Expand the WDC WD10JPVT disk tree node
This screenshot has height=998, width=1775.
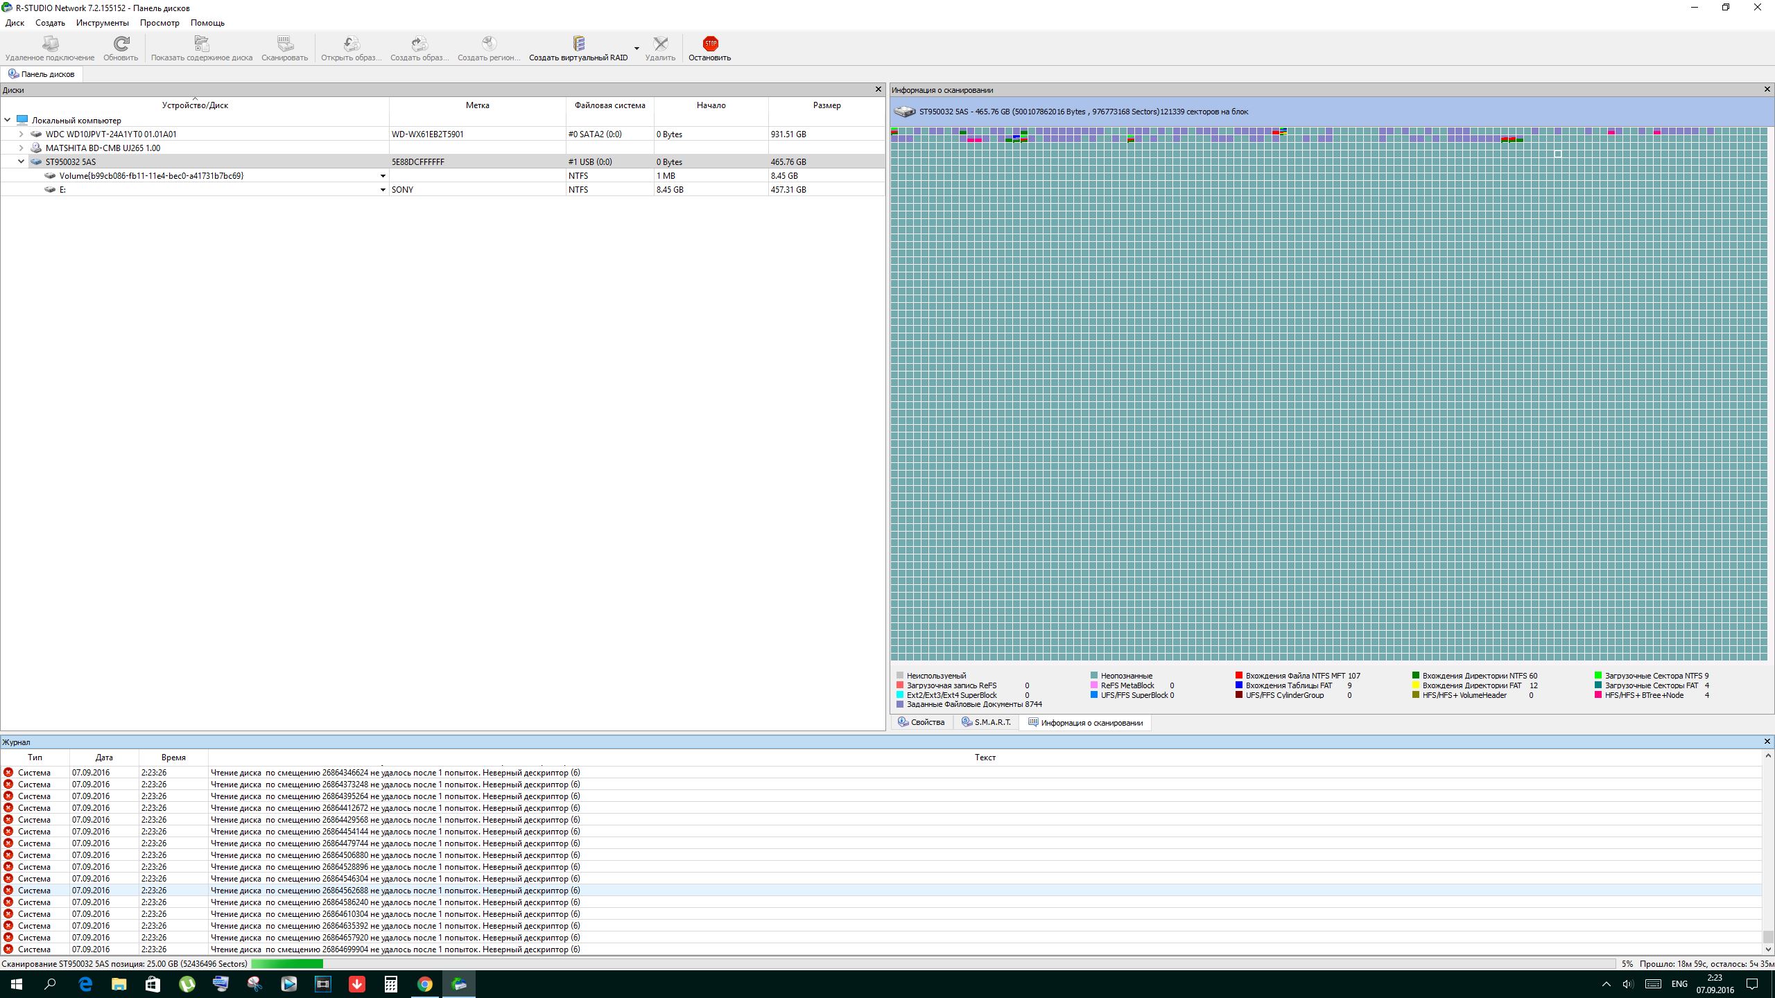point(21,134)
